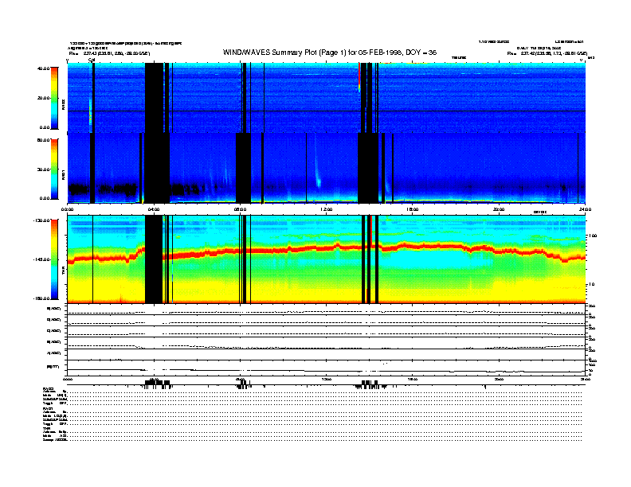
Task: Click the 40.00 value on RAD2 color scale
Action: (43, 68)
